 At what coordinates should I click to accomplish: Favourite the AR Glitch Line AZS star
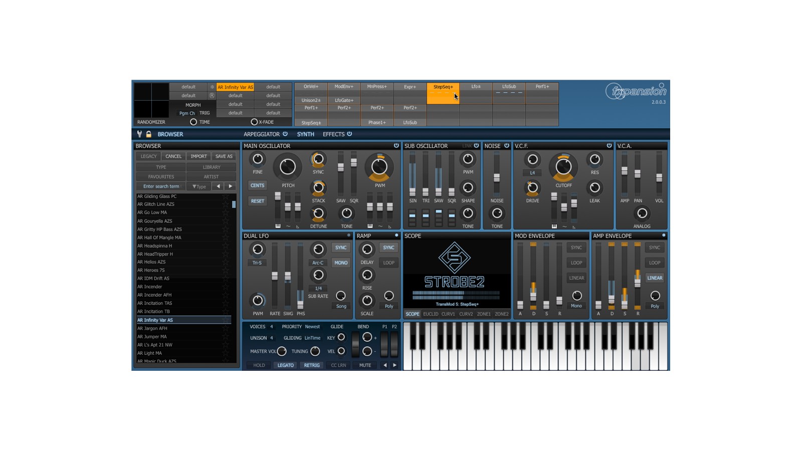226,204
